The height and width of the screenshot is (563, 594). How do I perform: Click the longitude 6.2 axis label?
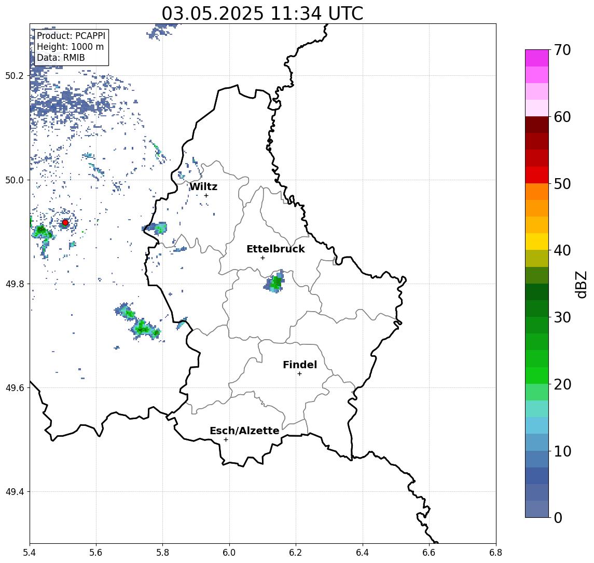tap(296, 553)
